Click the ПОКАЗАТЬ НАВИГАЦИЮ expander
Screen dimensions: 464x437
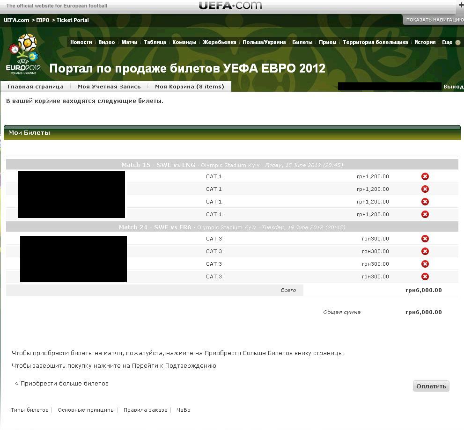point(434,20)
